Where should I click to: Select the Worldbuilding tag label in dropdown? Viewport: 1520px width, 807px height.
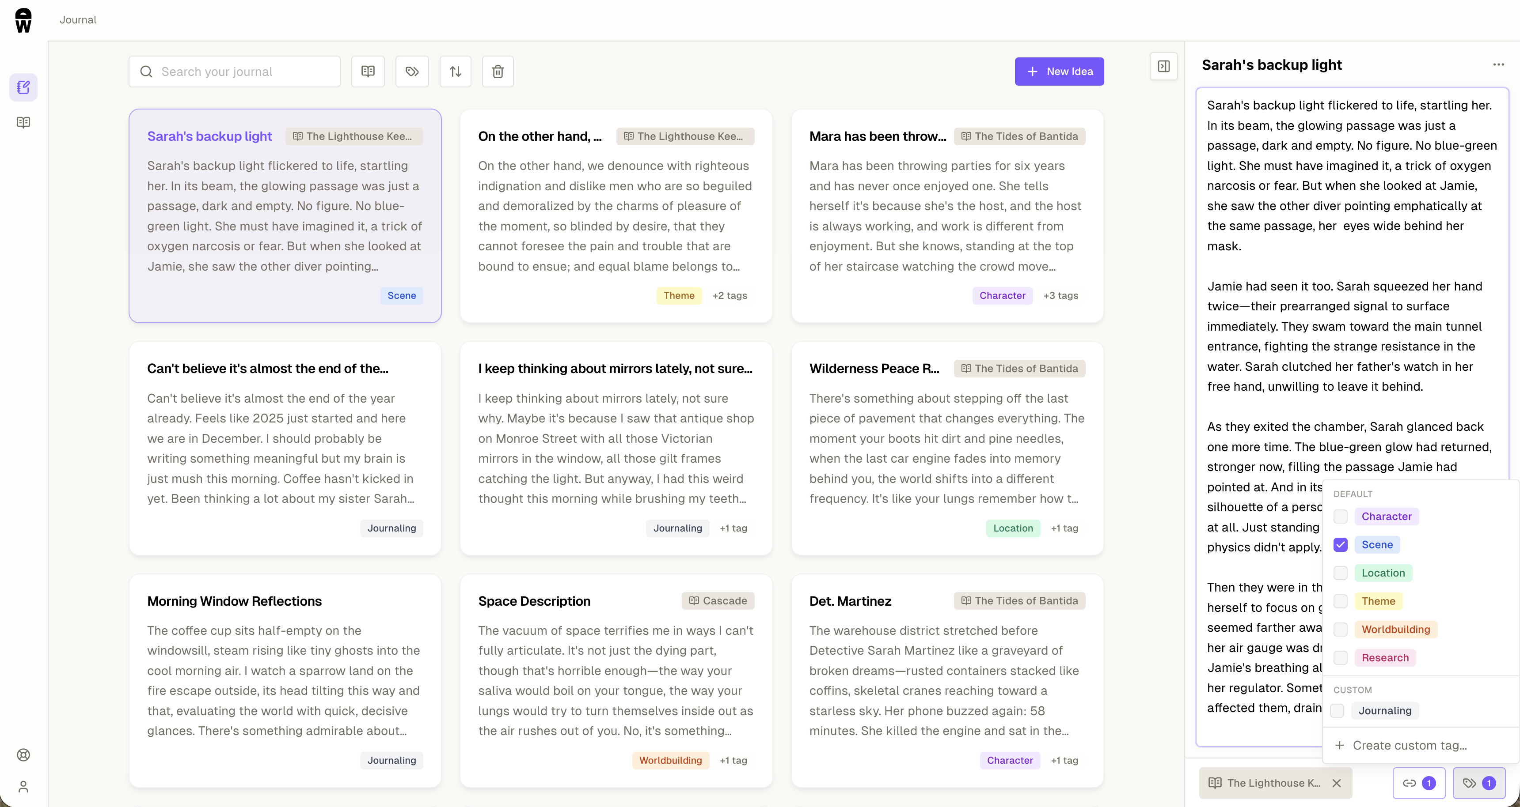pos(1395,630)
